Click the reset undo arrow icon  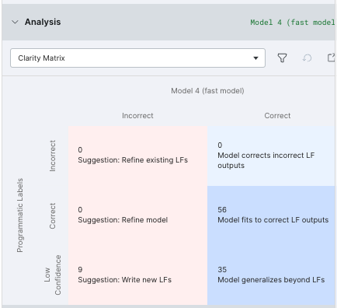pyautogui.click(x=307, y=58)
